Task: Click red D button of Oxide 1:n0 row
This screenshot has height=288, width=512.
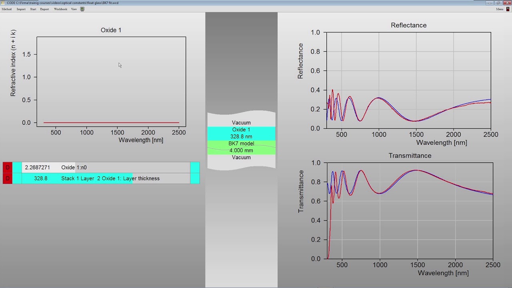Action: (7, 168)
